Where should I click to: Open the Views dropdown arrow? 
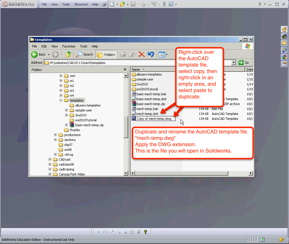point(167,55)
